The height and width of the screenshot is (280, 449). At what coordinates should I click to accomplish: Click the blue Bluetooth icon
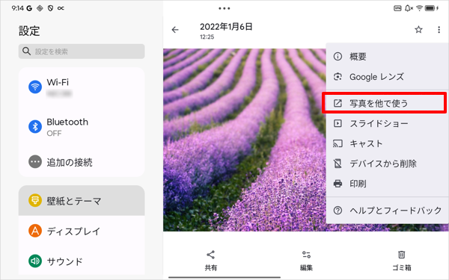pyautogui.click(x=35, y=126)
